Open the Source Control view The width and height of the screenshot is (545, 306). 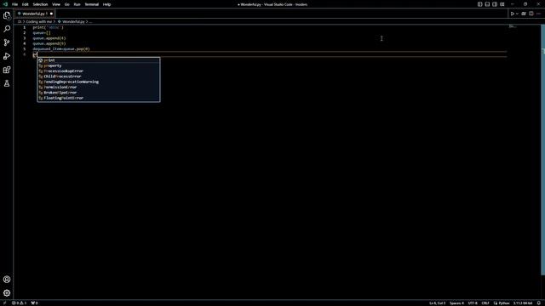pyautogui.click(x=7, y=42)
